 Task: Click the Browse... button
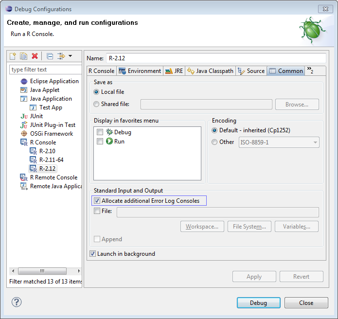297,105
